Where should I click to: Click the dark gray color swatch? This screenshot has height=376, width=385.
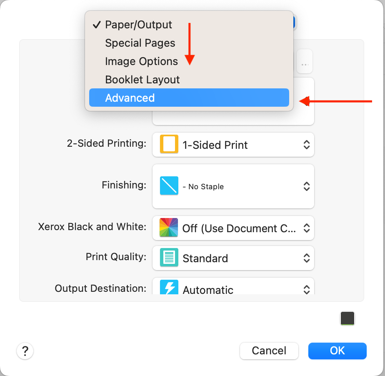point(347,318)
